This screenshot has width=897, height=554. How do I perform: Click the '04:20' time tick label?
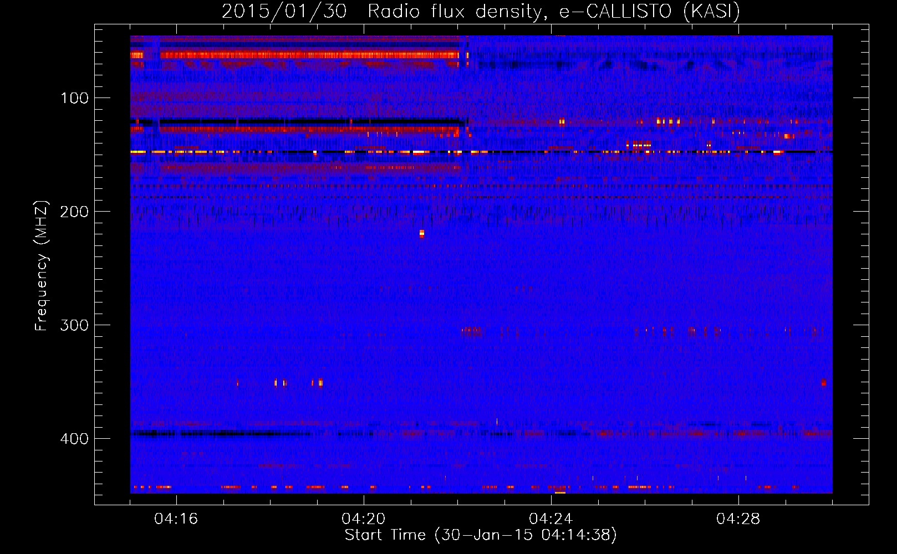pos(363,519)
